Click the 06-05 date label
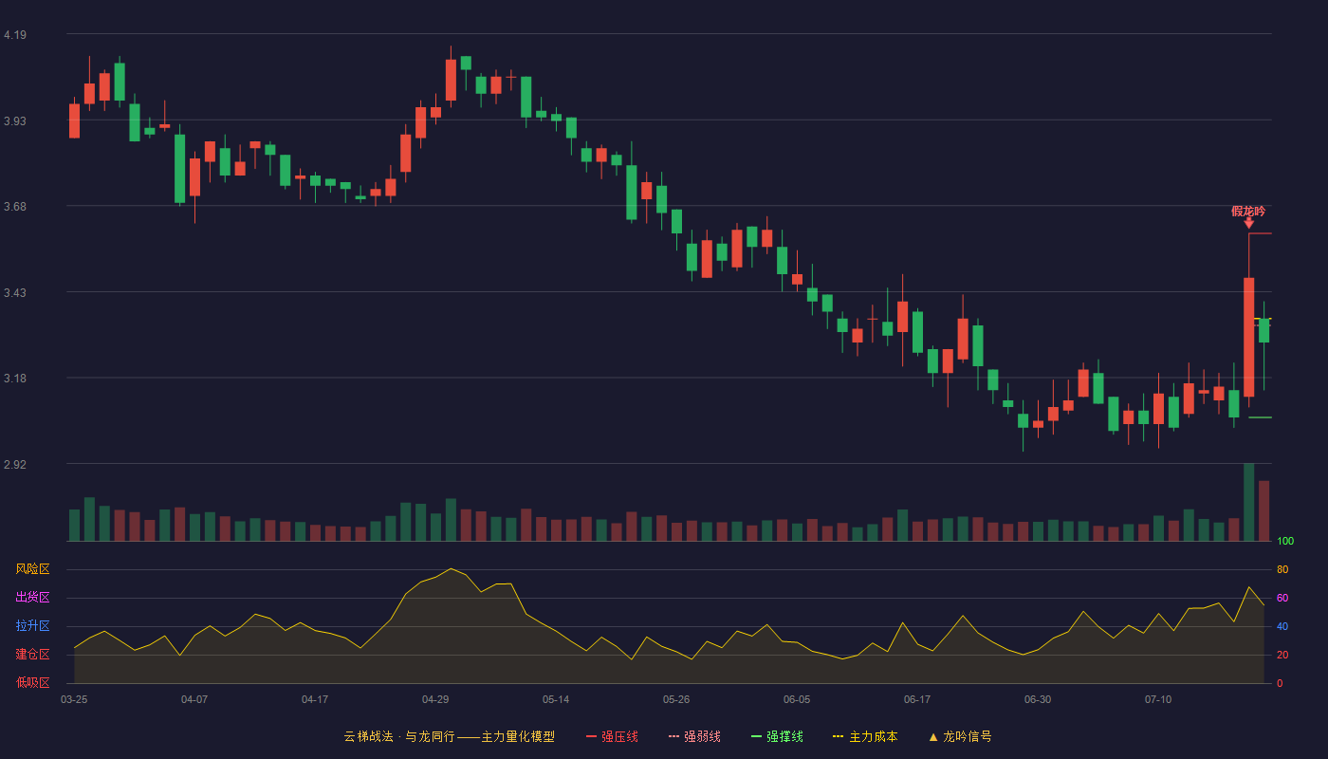 click(x=797, y=699)
